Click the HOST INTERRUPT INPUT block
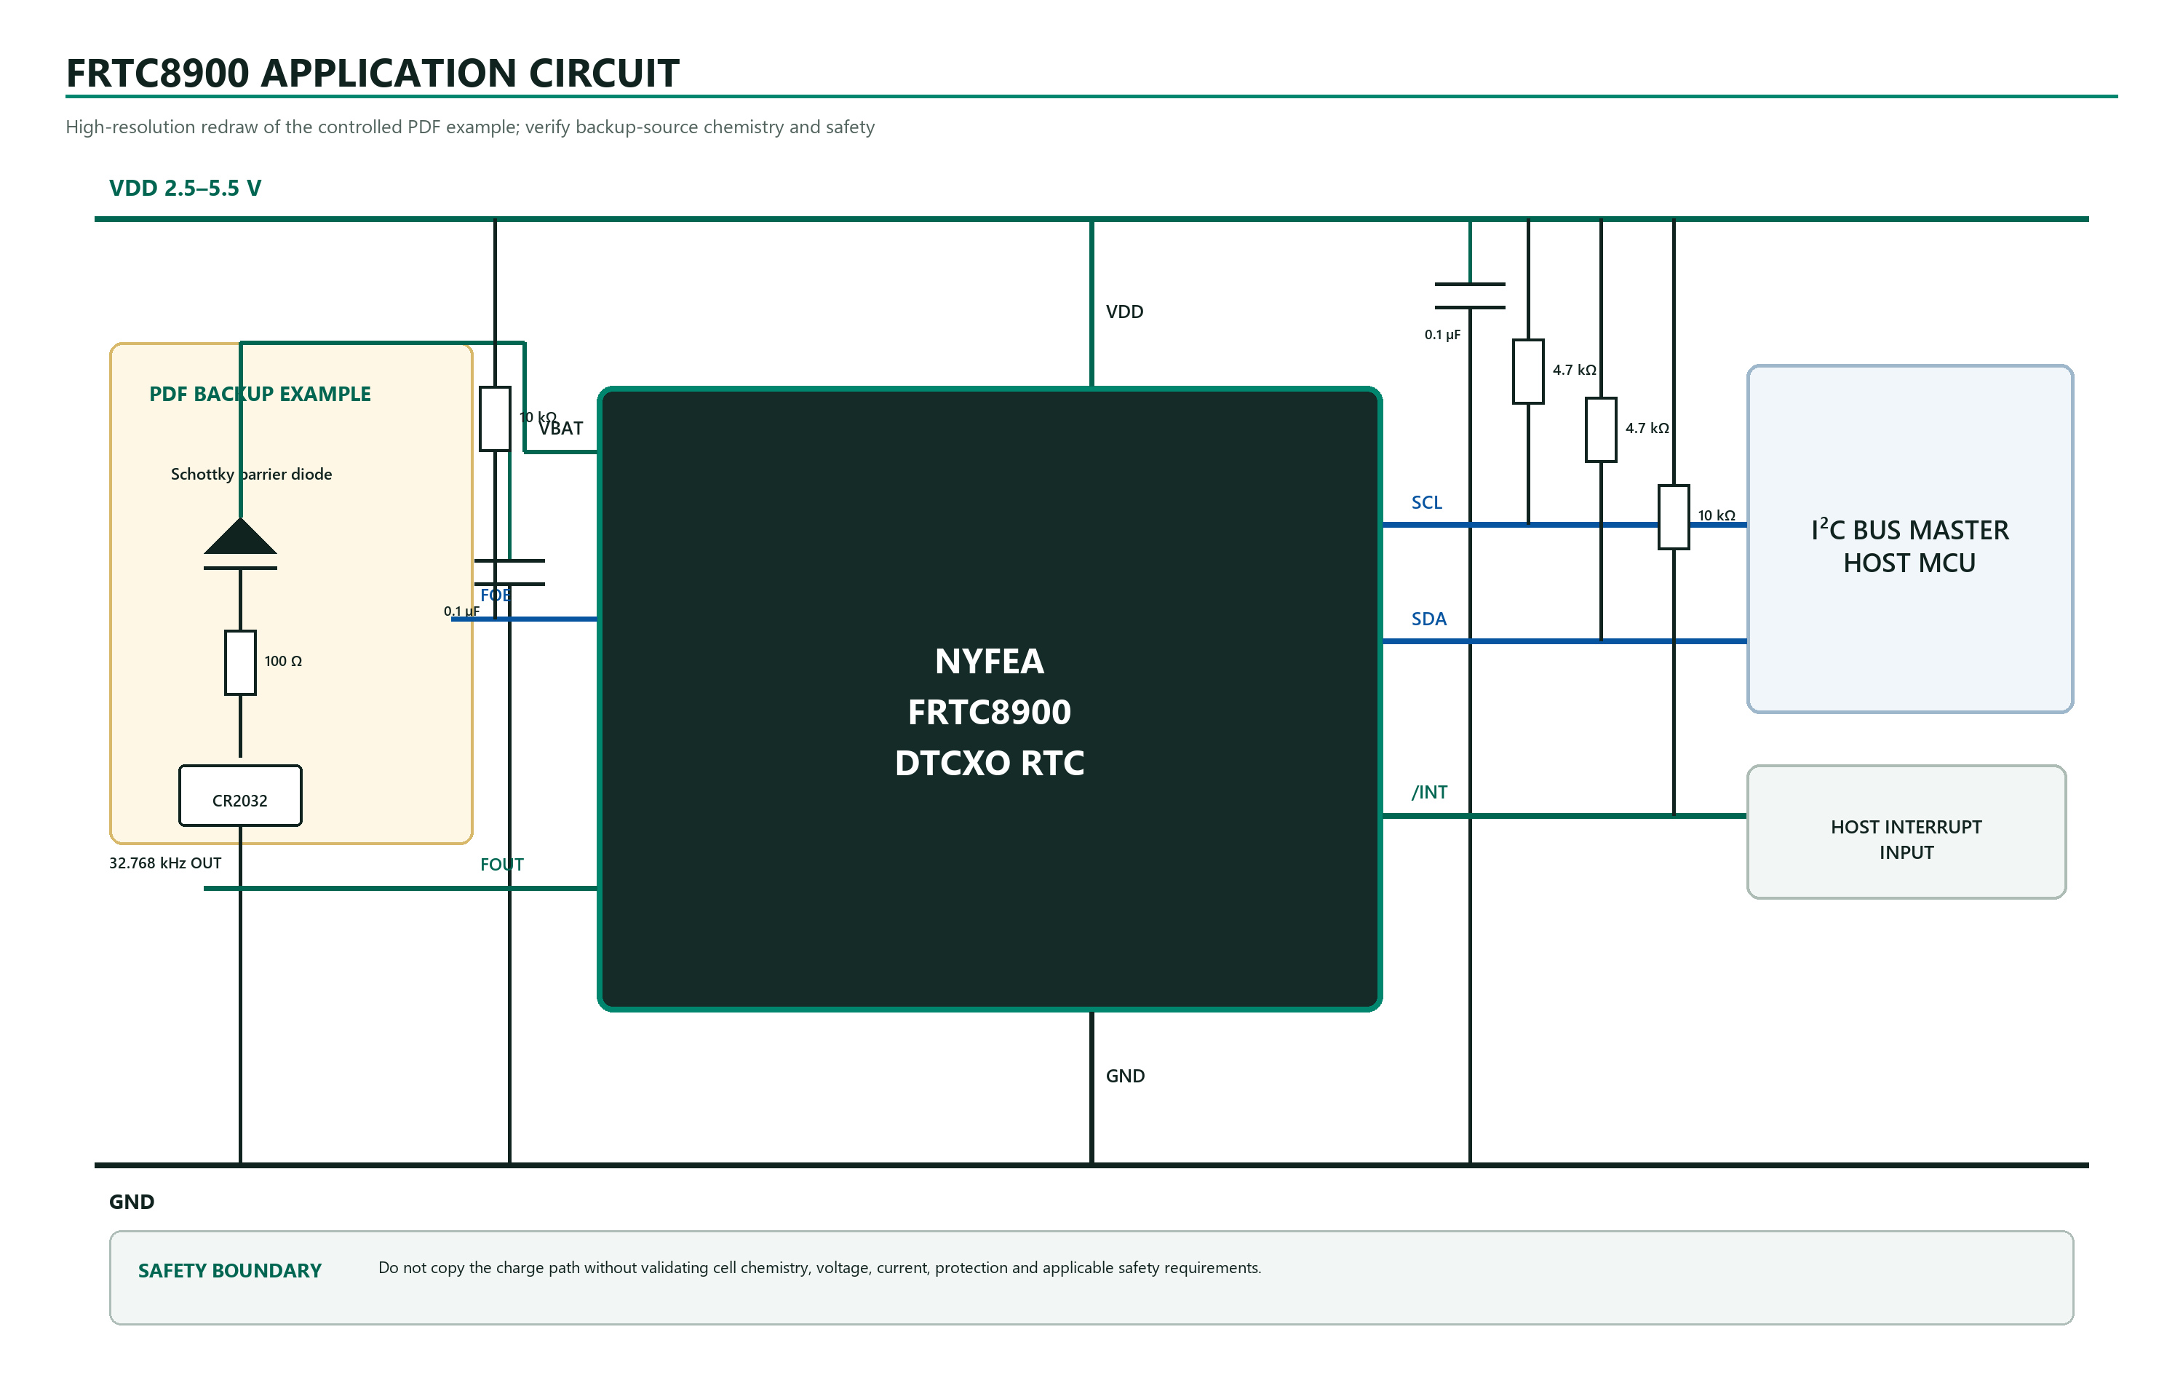2183x1383 pixels. click(x=1906, y=833)
